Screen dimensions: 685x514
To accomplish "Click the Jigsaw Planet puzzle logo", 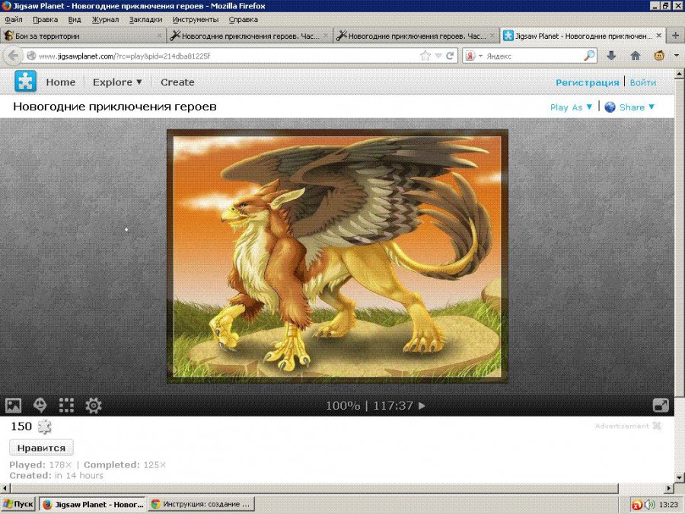I will 25,81.
